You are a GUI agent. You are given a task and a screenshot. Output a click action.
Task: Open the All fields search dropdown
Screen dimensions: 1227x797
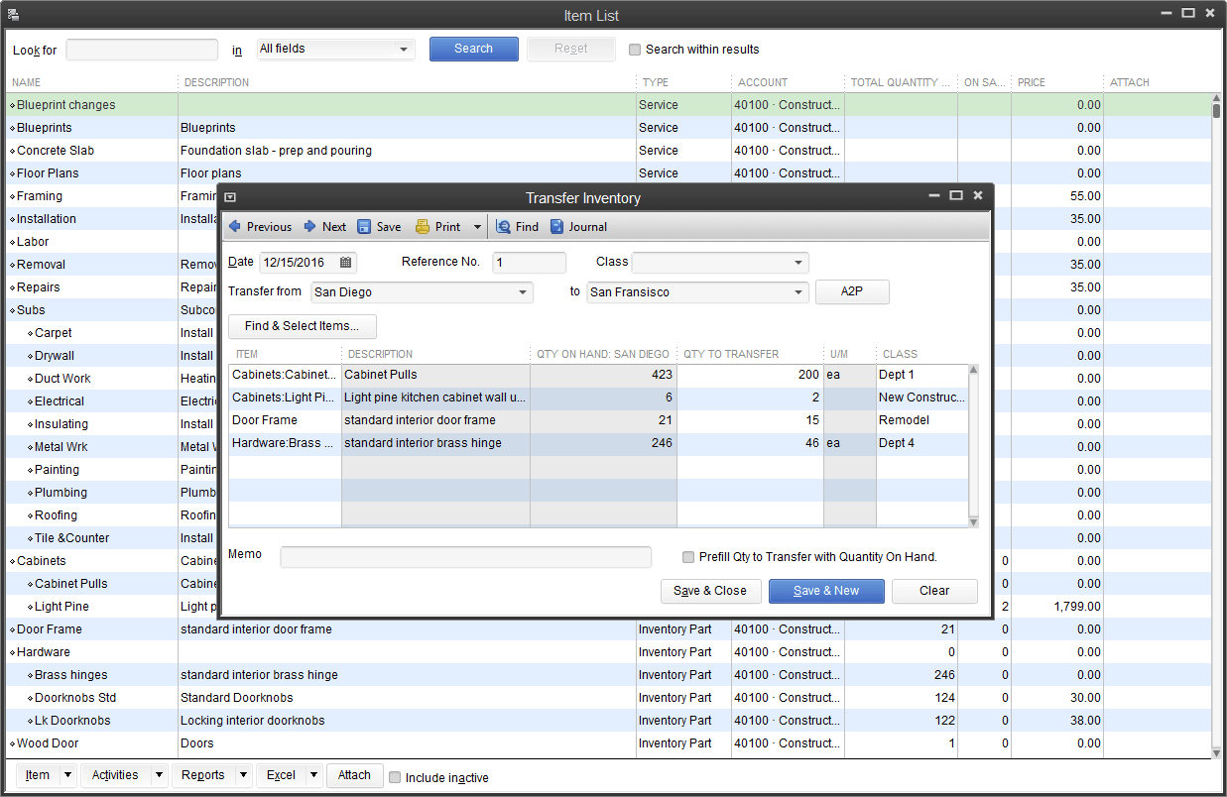click(404, 49)
